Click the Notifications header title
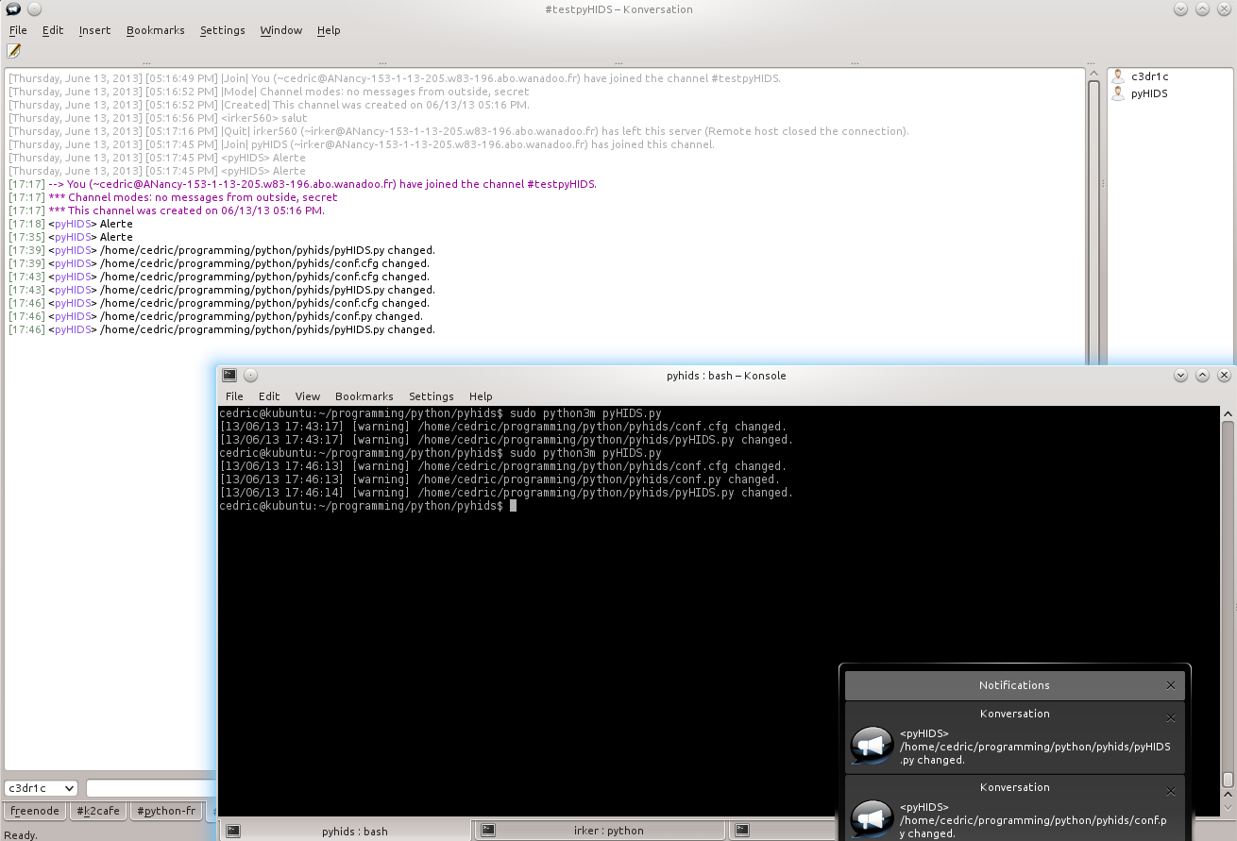1237x841 pixels. 1014,685
